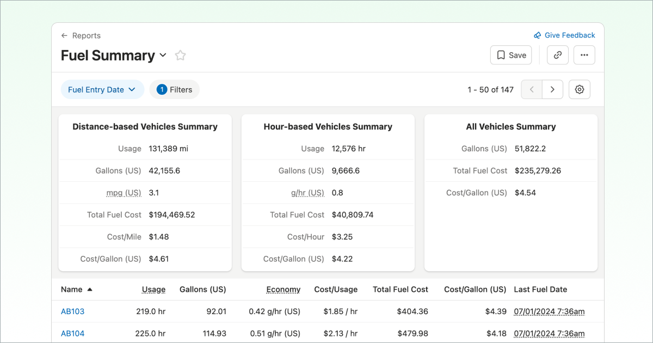Open the AB103 vehicle link
This screenshot has height=343, width=653.
pos(72,312)
